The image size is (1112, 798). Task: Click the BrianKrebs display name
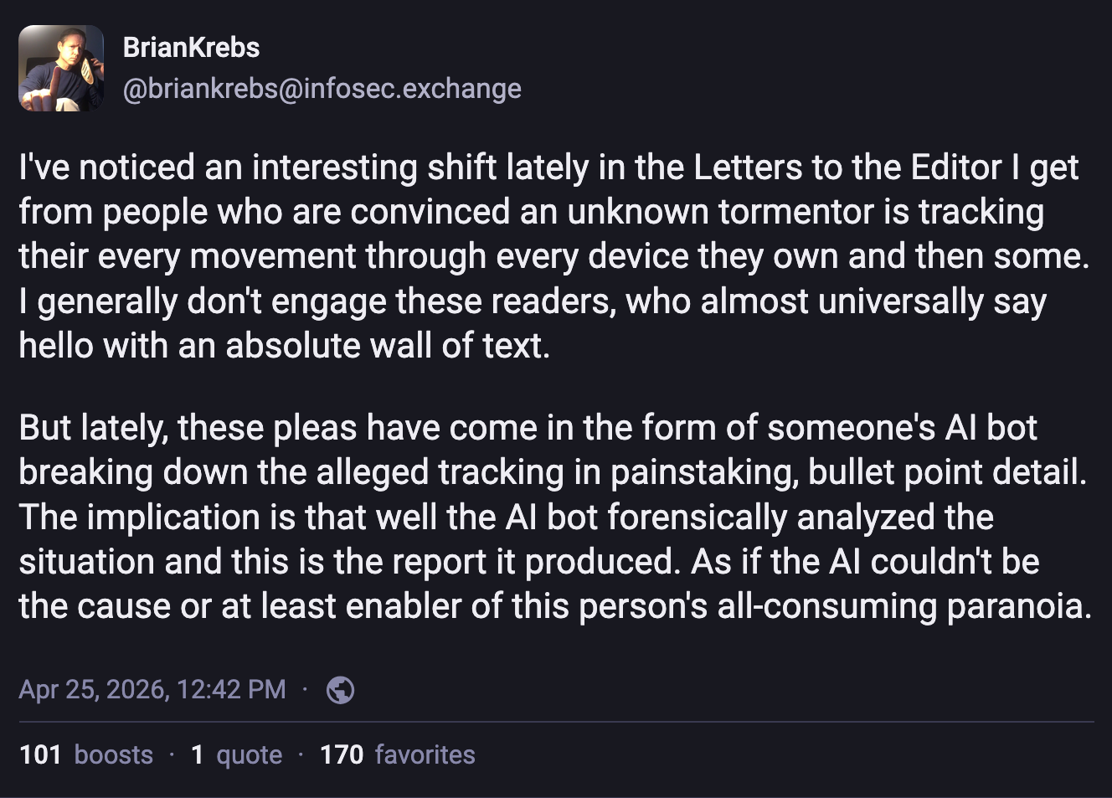(x=191, y=48)
